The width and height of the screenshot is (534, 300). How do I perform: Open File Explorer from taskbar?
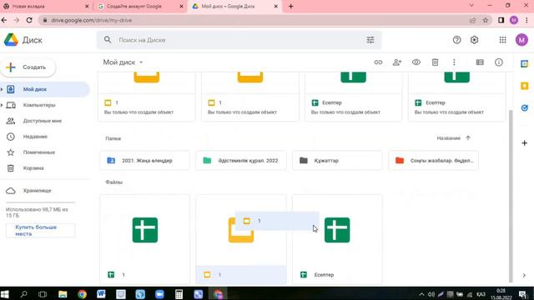tap(63, 294)
